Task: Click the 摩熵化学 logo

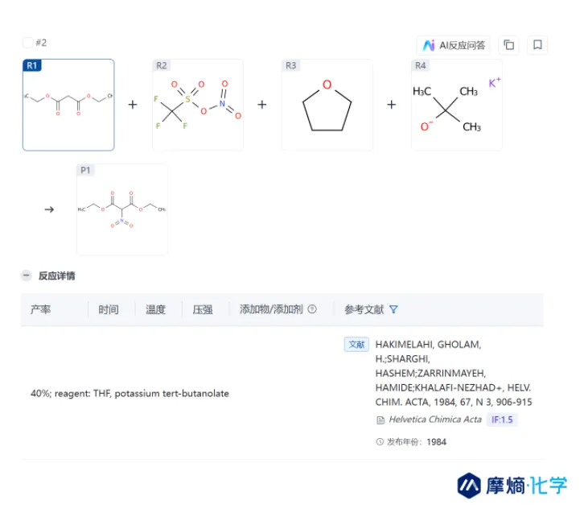Action: coord(512,484)
